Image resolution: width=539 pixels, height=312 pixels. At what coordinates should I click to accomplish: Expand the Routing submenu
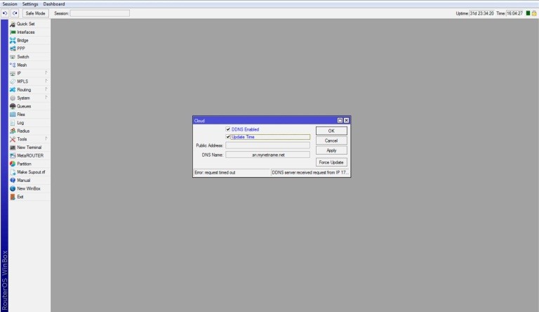46,90
